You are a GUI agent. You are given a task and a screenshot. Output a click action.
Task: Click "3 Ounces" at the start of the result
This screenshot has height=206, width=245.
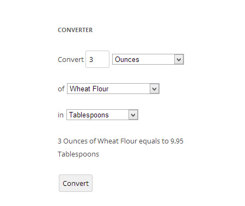tap(72, 141)
